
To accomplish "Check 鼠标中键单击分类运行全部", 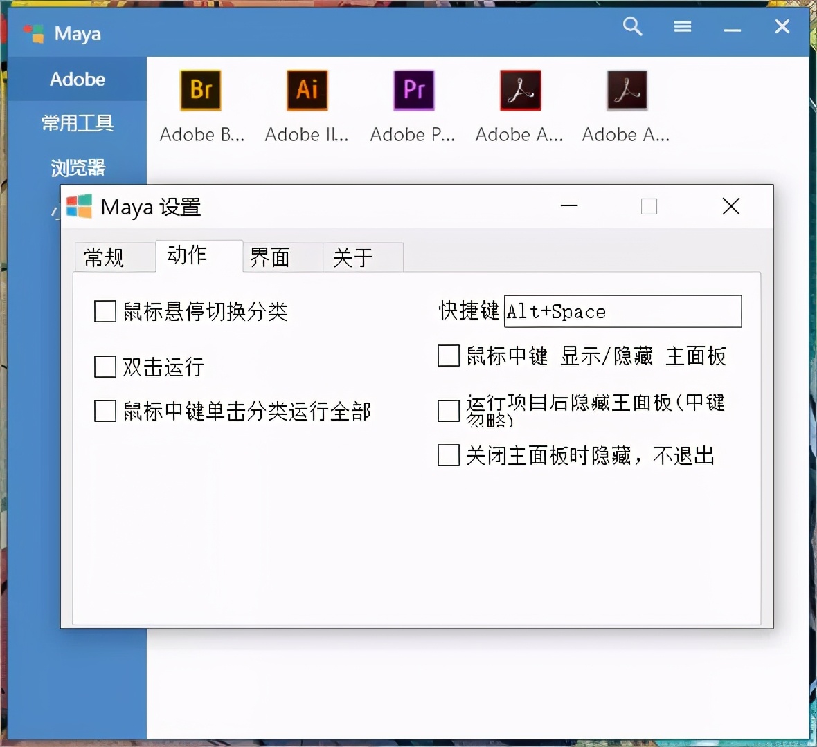I will 105,411.
